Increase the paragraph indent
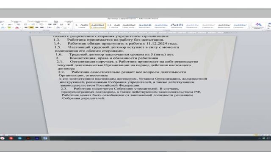 click(55, 24)
